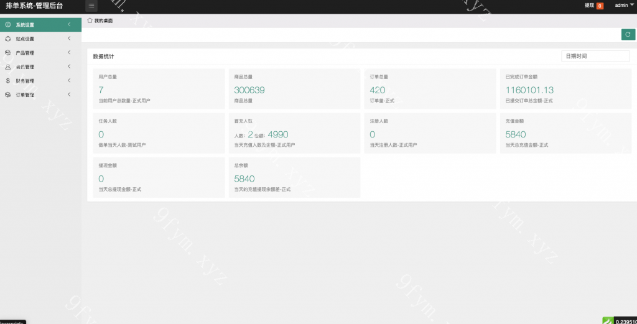Open the 财务管理 menu
The width and height of the screenshot is (637, 324).
coord(40,81)
